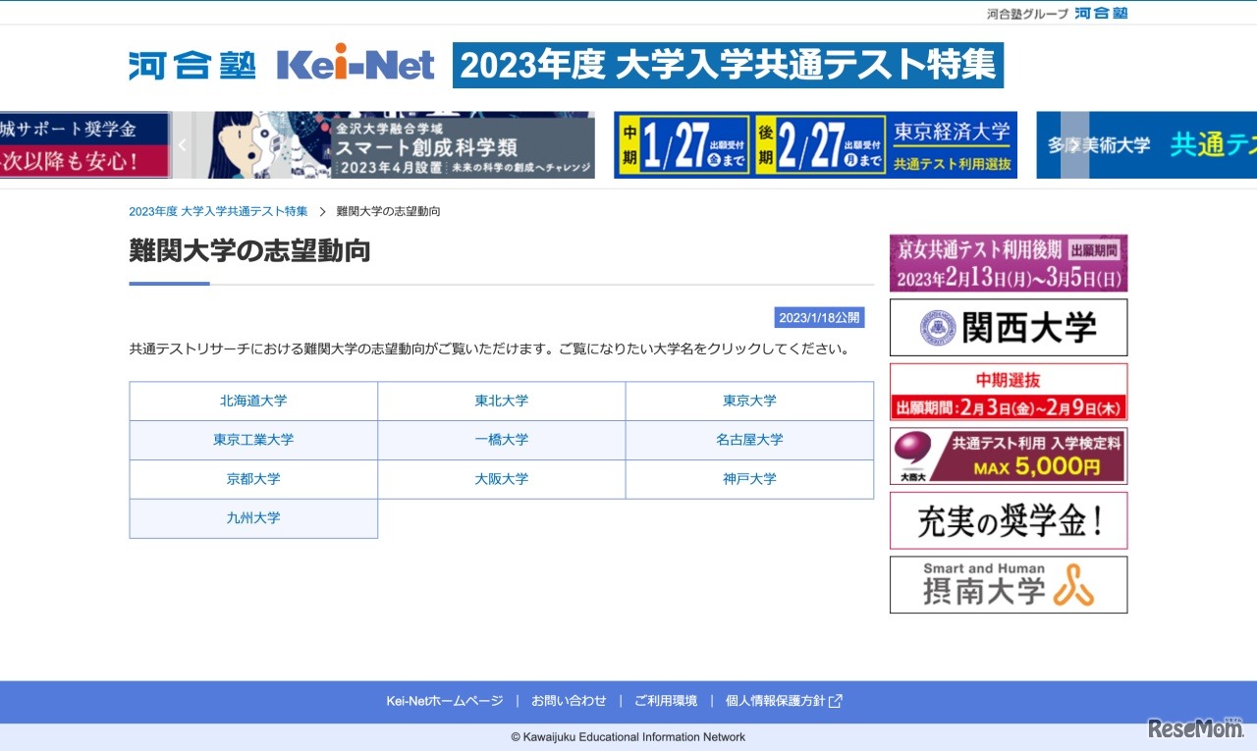
Task: Select 東北大学 from the university list
Action: click(502, 401)
